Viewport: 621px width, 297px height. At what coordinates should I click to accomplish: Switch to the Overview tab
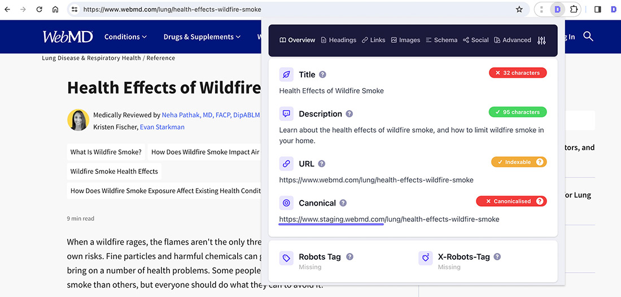coord(298,40)
